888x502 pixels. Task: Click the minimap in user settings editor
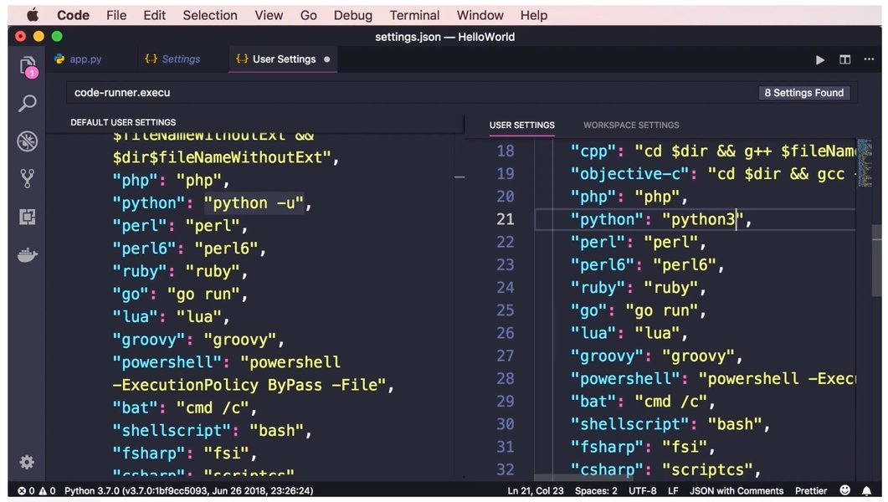click(865, 163)
